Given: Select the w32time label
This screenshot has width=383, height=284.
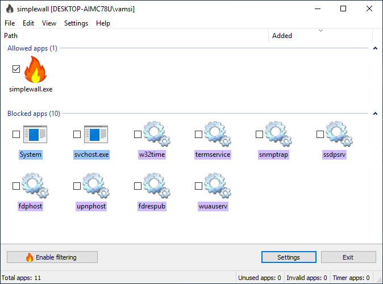Looking at the screenshot, I should pyautogui.click(x=152, y=154).
